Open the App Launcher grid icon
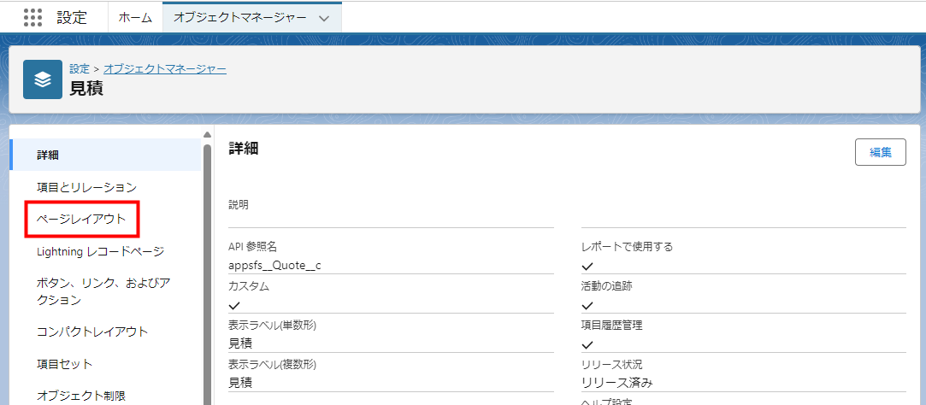The height and width of the screenshot is (405, 926). (x=32, y=17)
